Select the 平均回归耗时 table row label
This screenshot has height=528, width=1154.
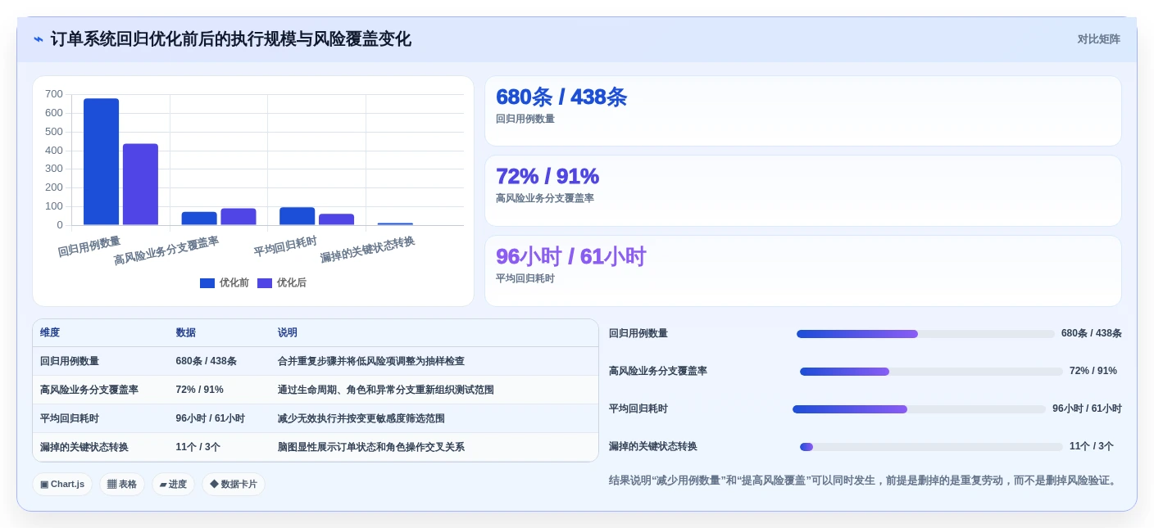point(70,418)
